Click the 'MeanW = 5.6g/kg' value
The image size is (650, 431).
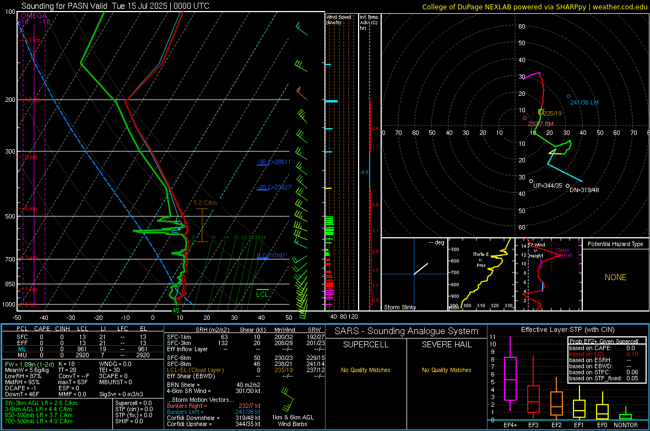(x=27, y=370)
